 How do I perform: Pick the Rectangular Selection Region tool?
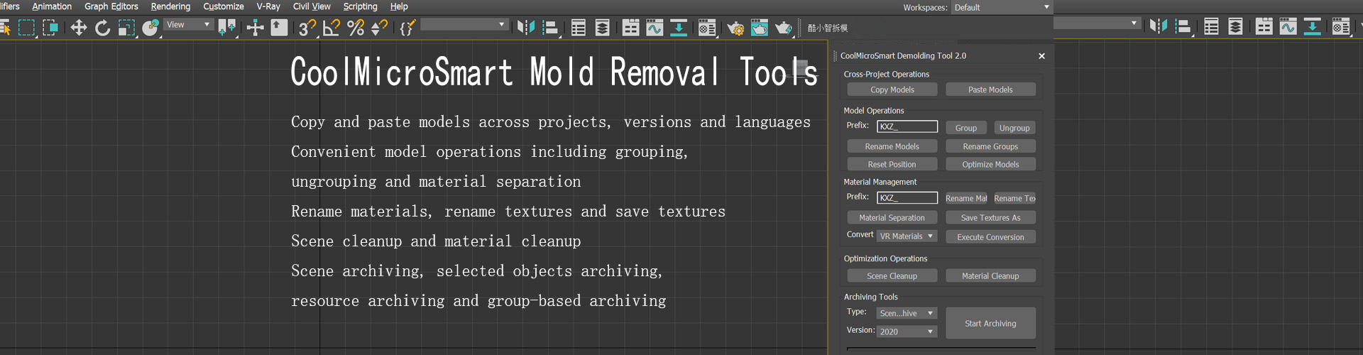[x=26, y=28]
